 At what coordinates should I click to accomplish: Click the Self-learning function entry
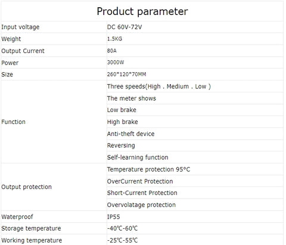click(x=138, y=157)
